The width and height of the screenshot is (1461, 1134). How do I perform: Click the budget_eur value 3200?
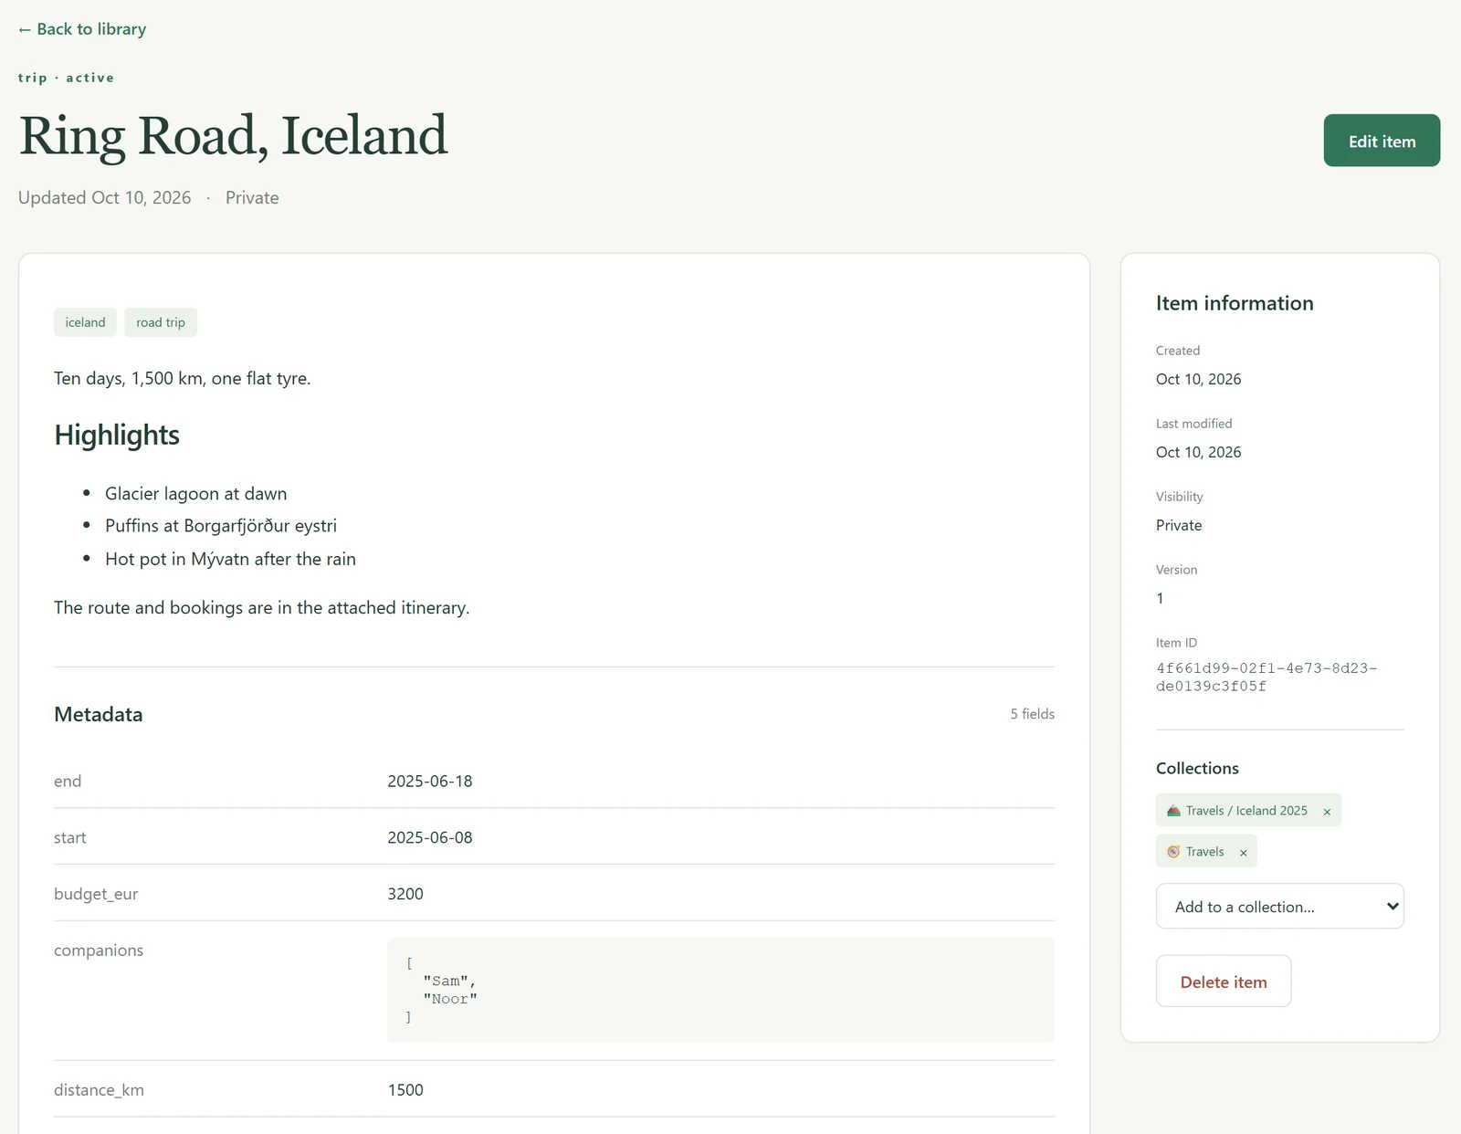405,894
